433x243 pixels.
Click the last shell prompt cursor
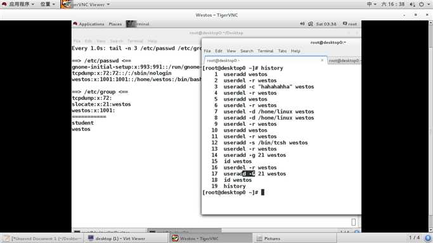(x=262, y=192)
